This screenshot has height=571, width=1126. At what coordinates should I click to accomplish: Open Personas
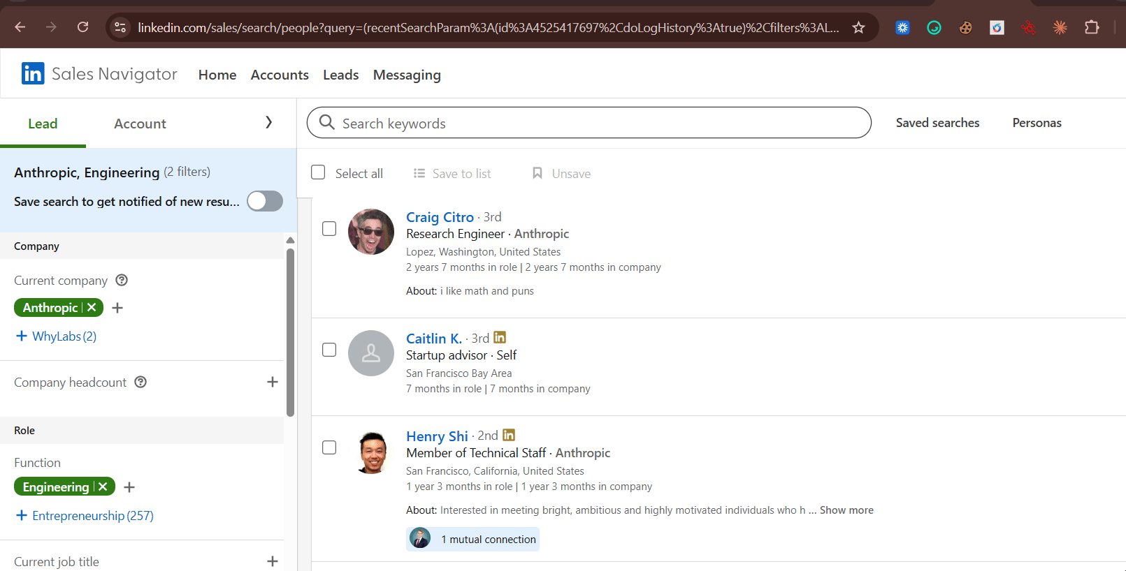pyautogui.click(x=1037, y=123)
